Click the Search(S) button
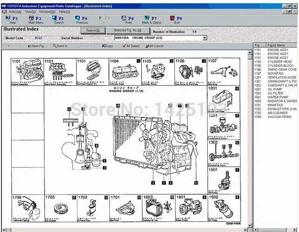 (93, 30)
